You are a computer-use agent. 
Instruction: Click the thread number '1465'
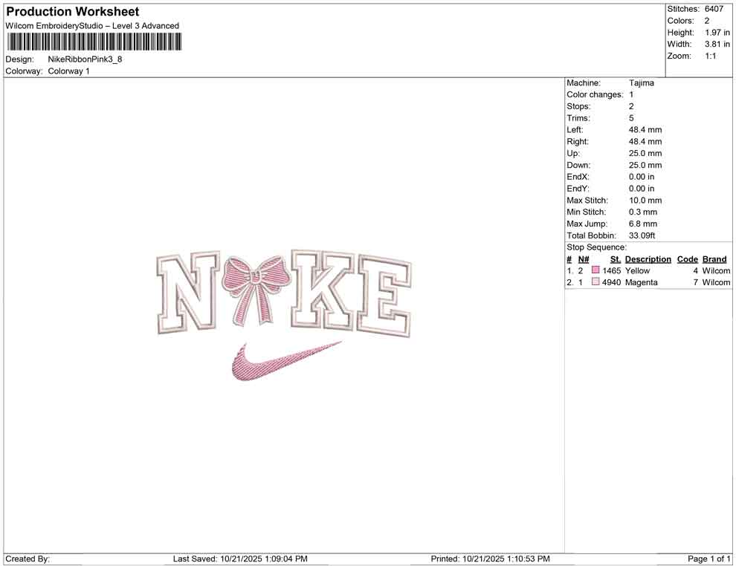pyautogui.click(x=612, y=270)
